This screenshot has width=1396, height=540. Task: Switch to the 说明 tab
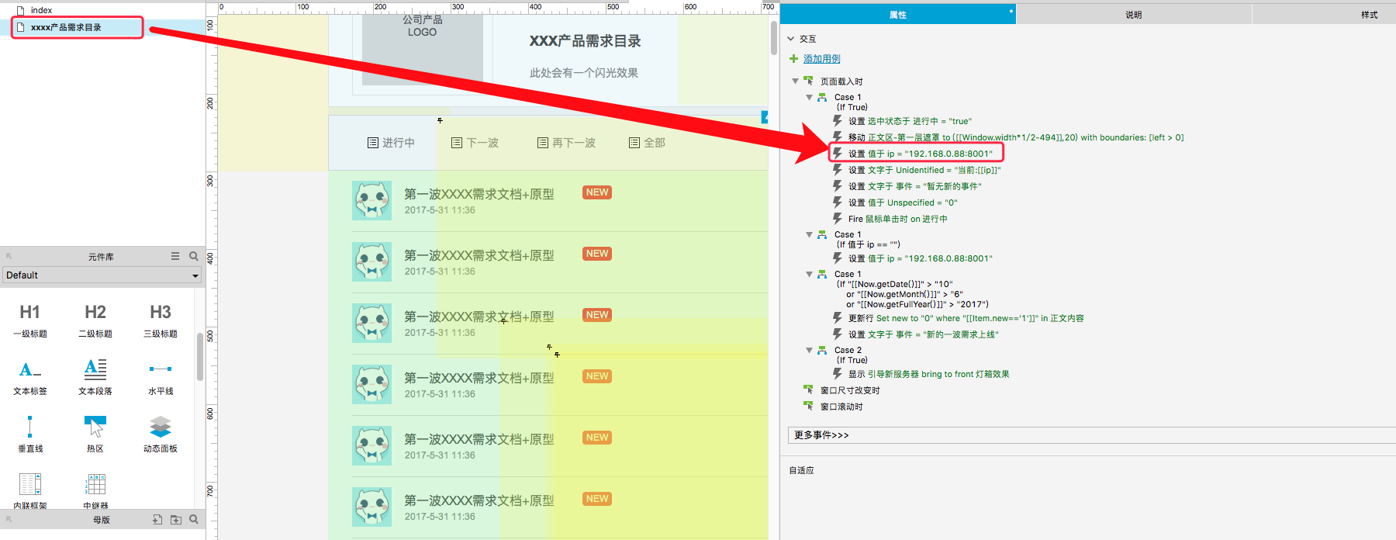click(x=1134, y=15)
